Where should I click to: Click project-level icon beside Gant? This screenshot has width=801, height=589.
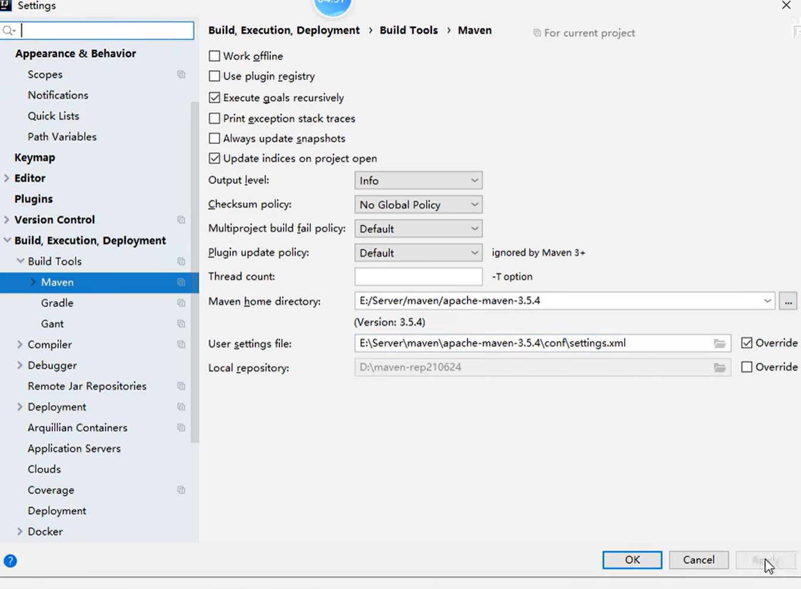[x=181, y=324]
